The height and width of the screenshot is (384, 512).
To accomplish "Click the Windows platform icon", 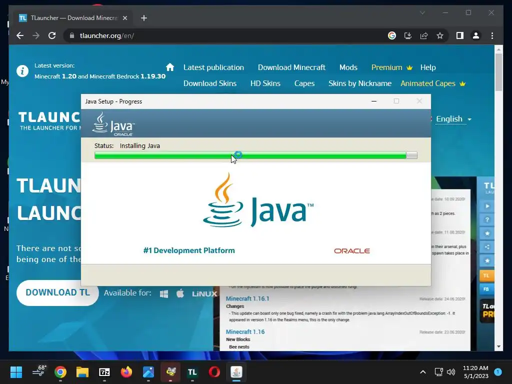I will [x=164, y=293].
